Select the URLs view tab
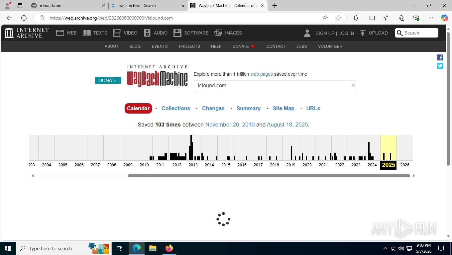 [313, 108]
